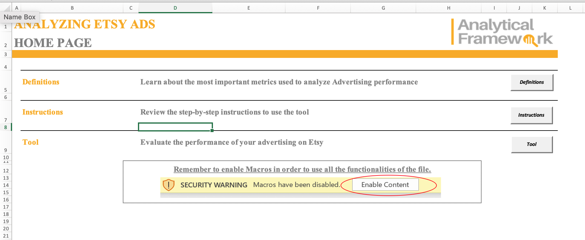Select row 10 header

[x=6, y=157]
